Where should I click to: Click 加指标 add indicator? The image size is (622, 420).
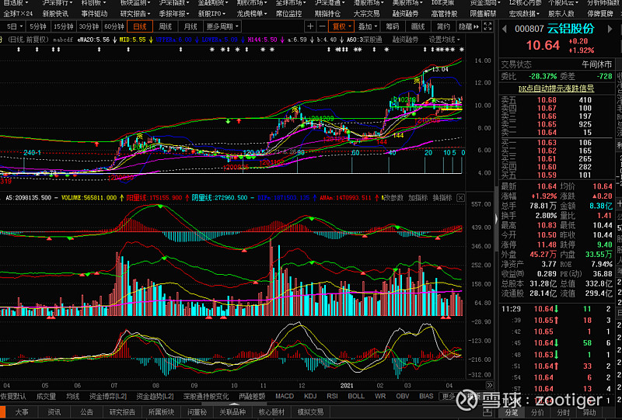(x=418, y=198)
